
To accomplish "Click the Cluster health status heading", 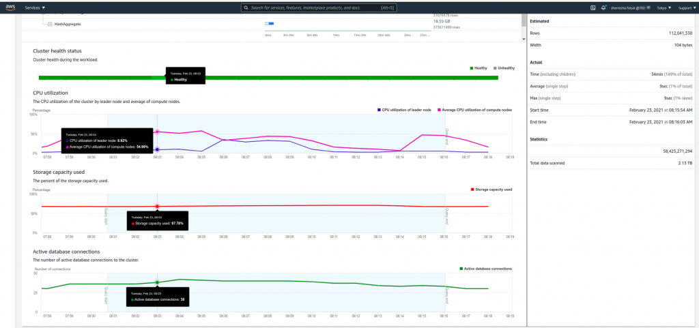I will coord(57,50).
